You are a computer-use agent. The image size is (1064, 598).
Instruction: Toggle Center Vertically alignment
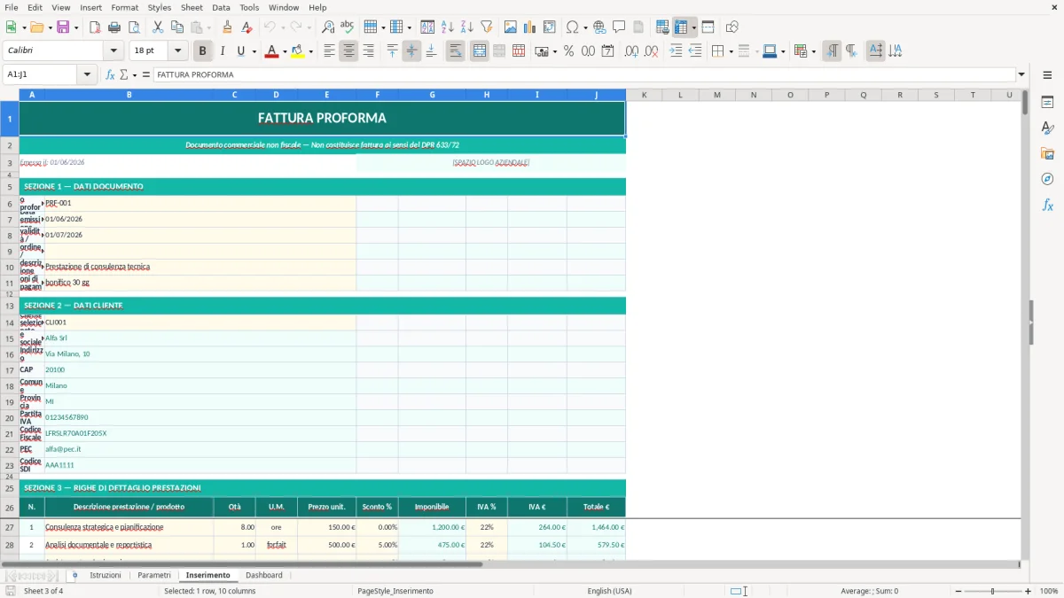pyautogui.click(x=411, y=51)
